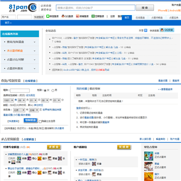181x181 pixels.
Task: Switch to the 在线星盘 top tab
Action: point(140,18)
